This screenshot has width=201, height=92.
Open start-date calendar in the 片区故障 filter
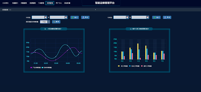[46, 17]
